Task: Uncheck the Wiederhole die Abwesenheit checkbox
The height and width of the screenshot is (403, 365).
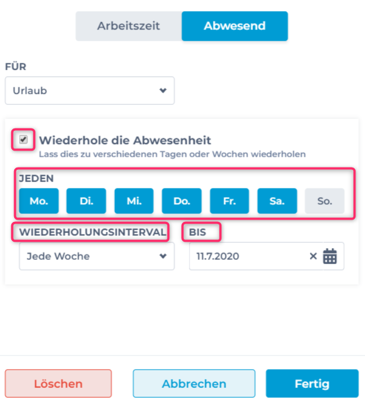Action: click(x=24, y=140)
